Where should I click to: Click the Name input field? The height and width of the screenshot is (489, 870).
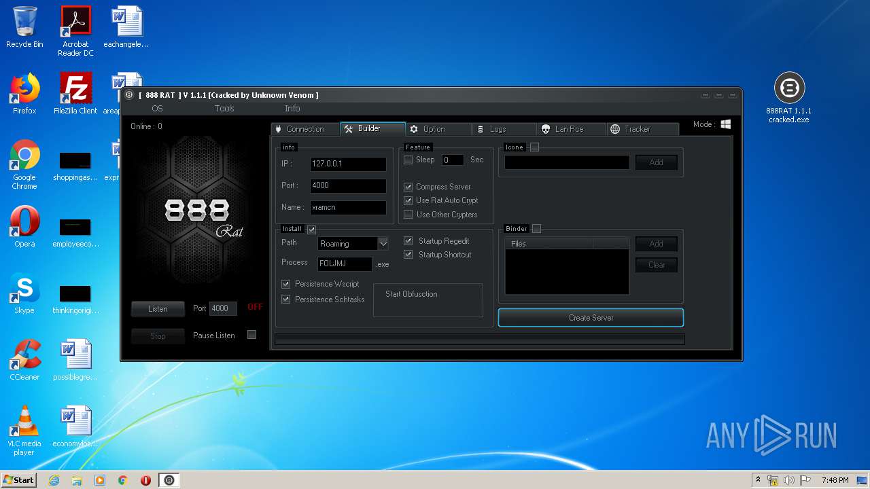(348, 207)
